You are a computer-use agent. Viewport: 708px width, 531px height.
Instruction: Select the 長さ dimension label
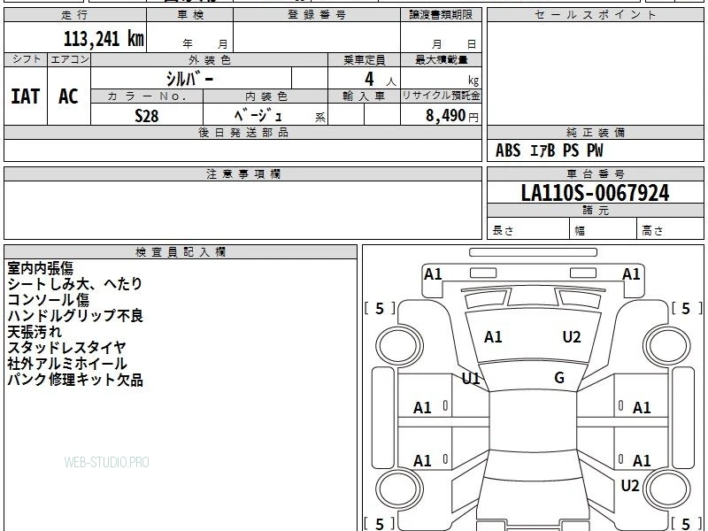503,231
